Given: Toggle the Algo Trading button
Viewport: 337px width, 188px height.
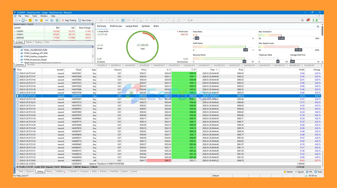Looking at the screenshot, I should click(x=69, y=20).
